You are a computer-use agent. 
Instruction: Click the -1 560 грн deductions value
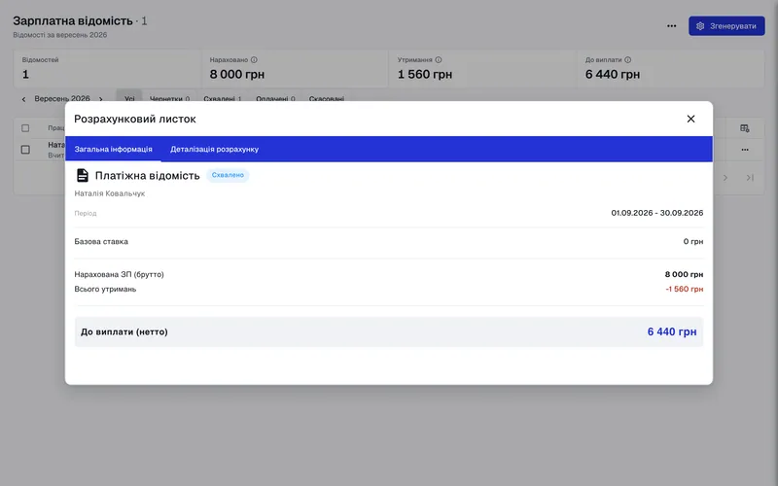tap(685, 289)
